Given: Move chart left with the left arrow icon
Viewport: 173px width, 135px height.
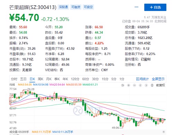Looking at the screenshot, I should (x=140, y=85).
